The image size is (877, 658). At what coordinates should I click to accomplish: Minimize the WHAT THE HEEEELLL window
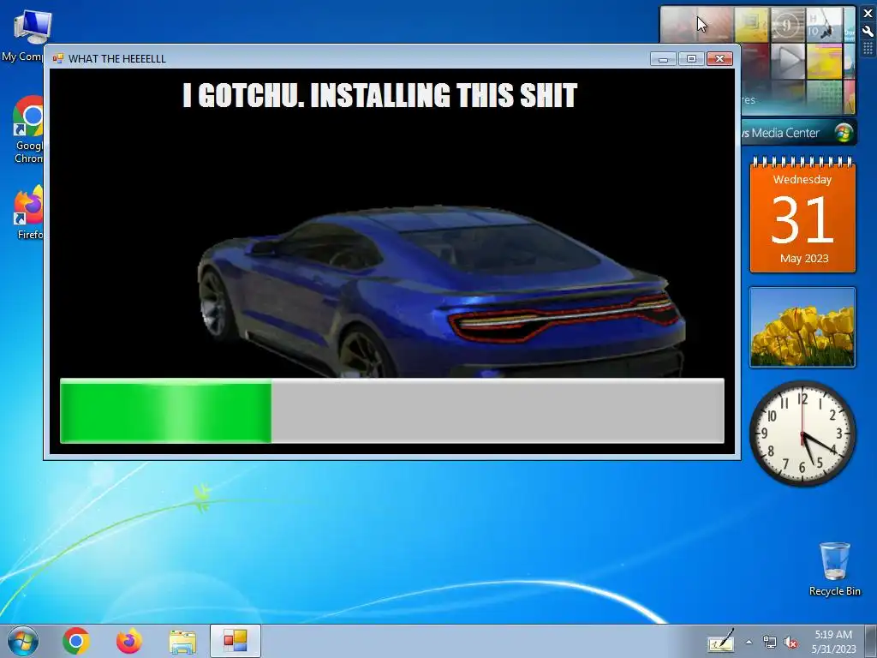(x=664, y=59)
